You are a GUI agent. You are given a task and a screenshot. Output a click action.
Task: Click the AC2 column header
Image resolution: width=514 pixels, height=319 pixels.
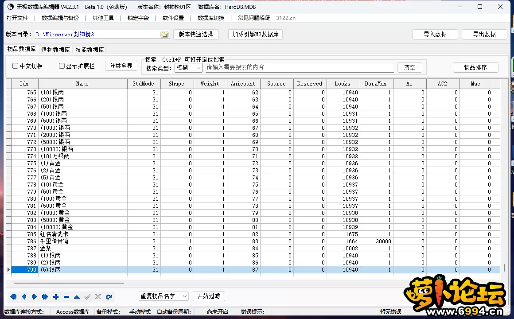[443, 84]
